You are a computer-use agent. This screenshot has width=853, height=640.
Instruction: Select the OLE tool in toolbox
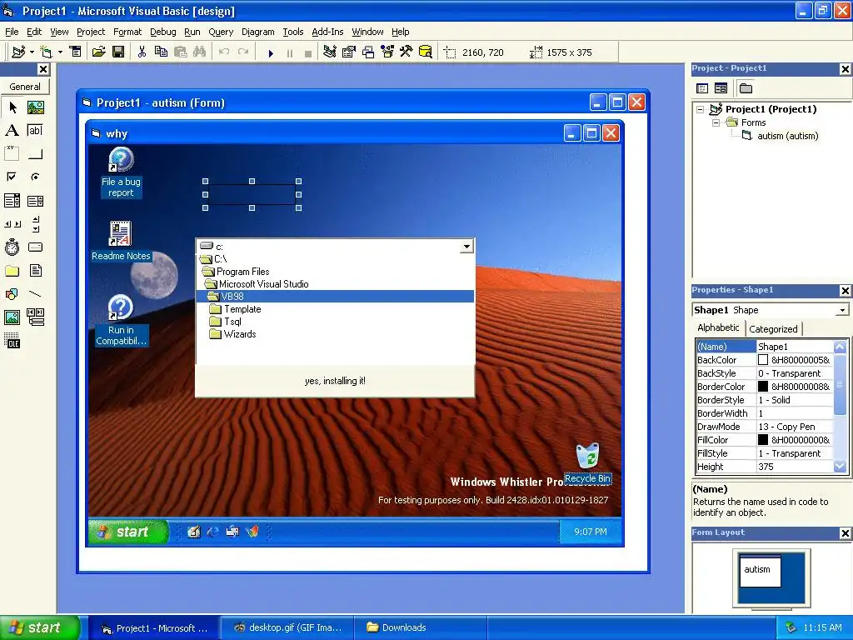[12, 341]
